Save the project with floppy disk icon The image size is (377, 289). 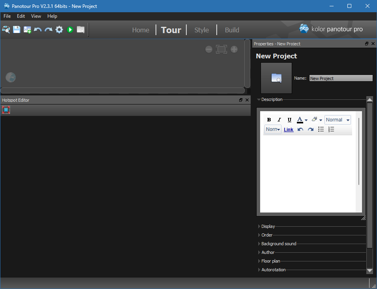[17, 30]
